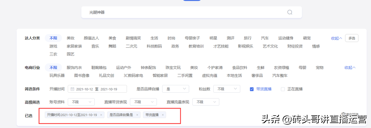
Task: Choose the 时尚 category
Action: pos(171,38)
